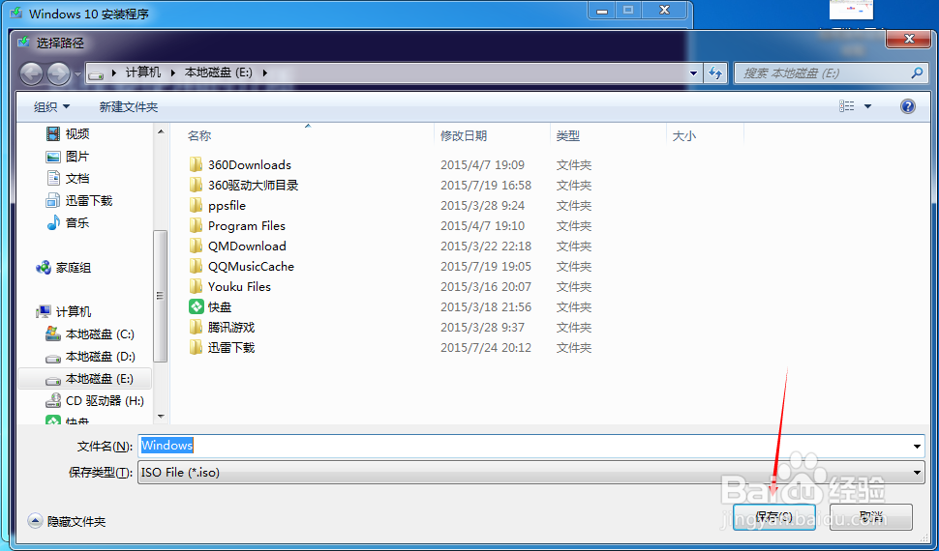The height and width of the screenshot is (551, 939).
Task: Click 计算机 in the address breadcrumb
Action: pyautogui.click(x=143, y=72)
